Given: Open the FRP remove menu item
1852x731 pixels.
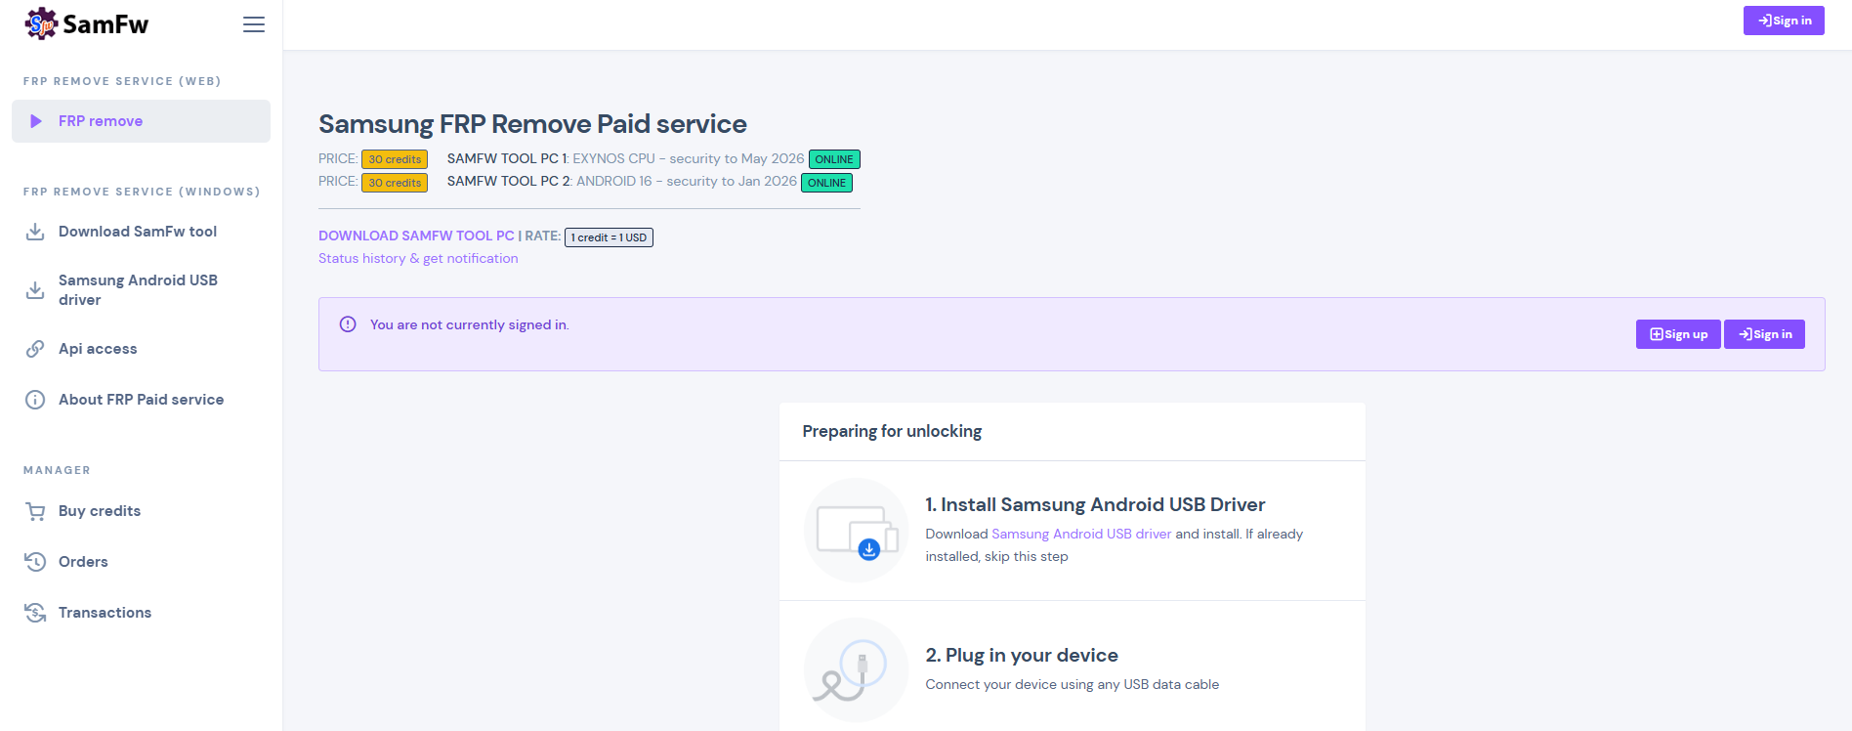Looking at the screenshot, I should (x=141, y=121).
